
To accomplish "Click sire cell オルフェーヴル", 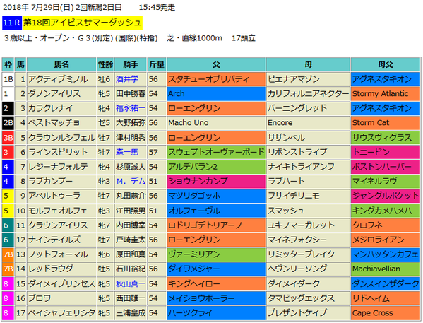I will [x=216, y=211].
